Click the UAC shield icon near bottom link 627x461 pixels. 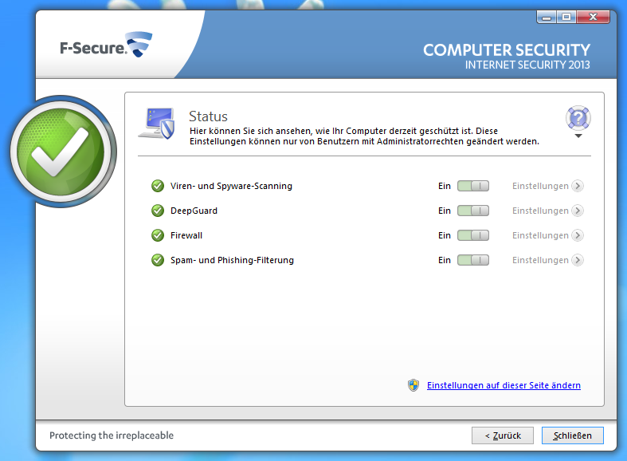(x=413, y=385)
